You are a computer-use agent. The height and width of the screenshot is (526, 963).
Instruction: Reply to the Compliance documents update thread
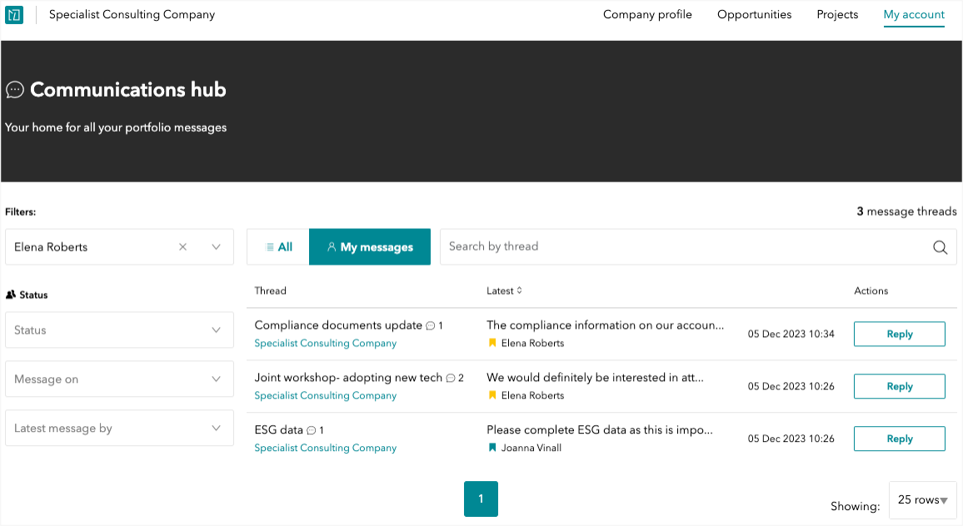899,334
